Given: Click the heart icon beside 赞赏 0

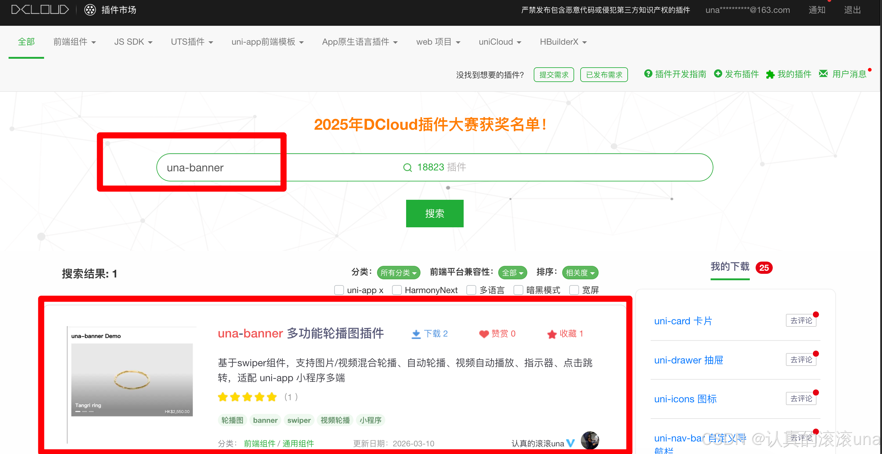Looking at the screenshot, I should pos(484,334).
